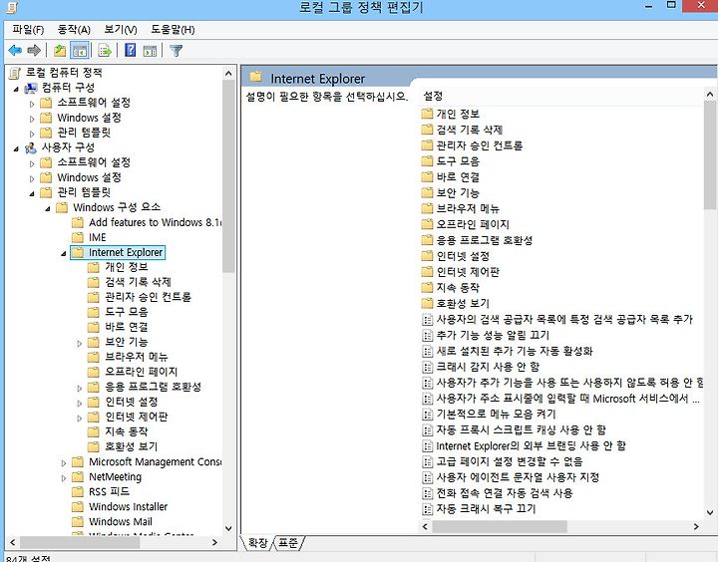Click the folder icon of IME in tree
718x562 pixels.
pyautogui.click(x=78, y=237)
